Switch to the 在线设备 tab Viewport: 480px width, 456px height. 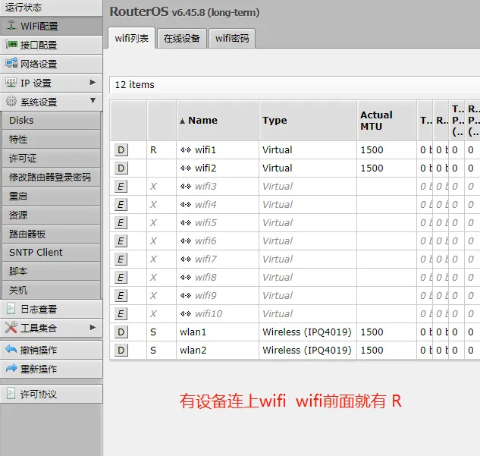click(x=182, y=38)
